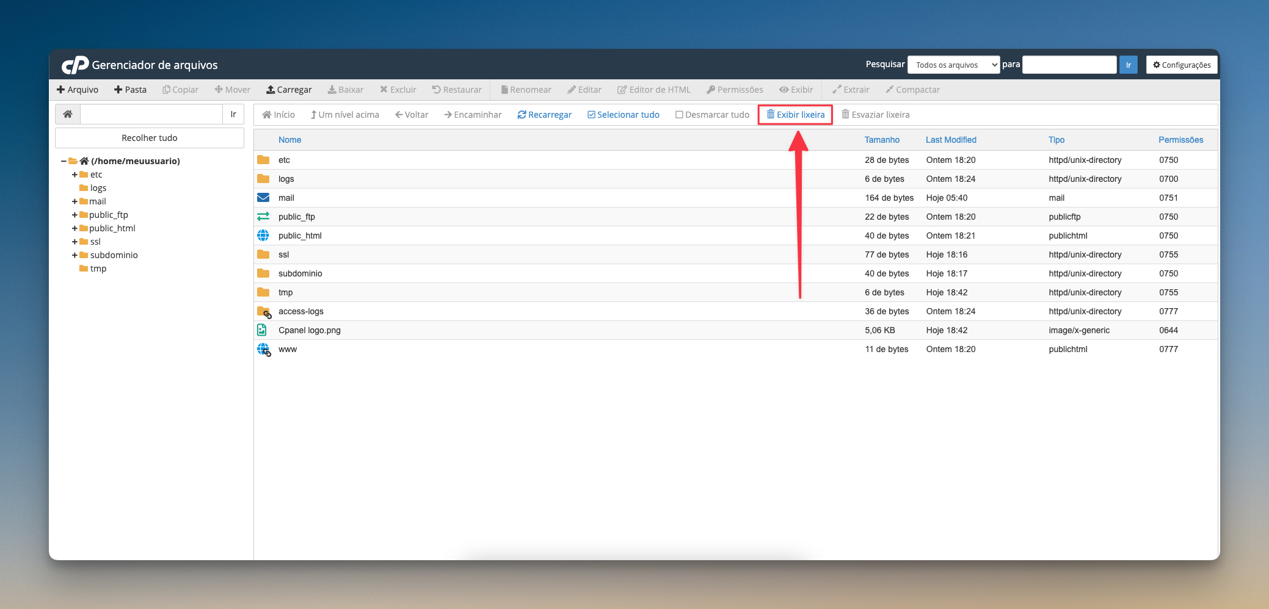Expand the subdominio tree folder
The height and width of the screenshot is (609, 1269).
click(x=75, y=255)
